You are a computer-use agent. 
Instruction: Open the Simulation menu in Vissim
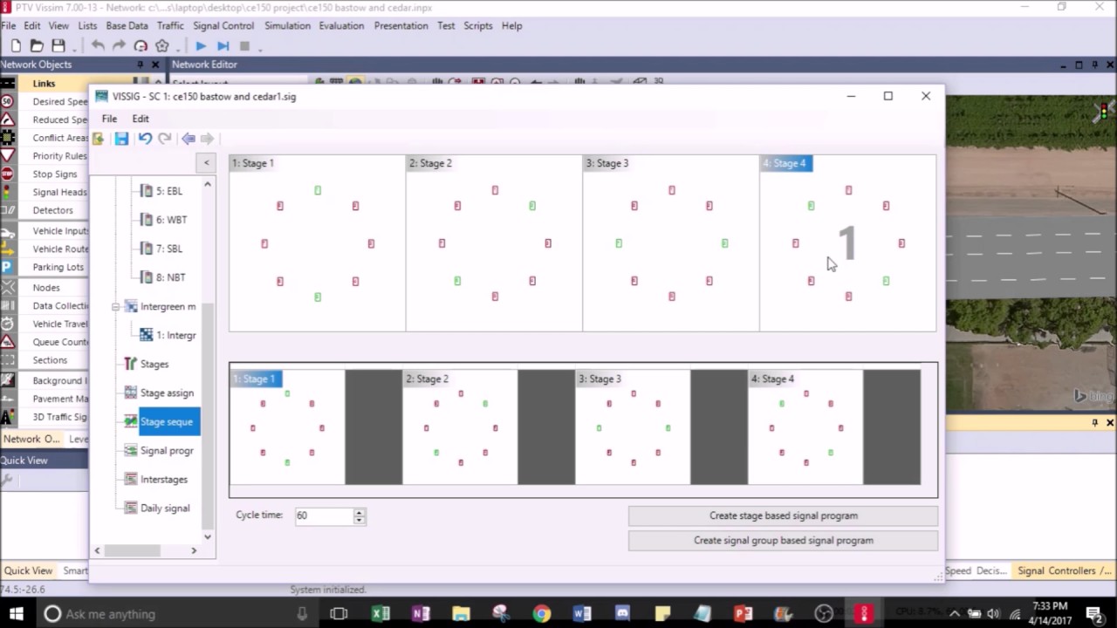click(x=287, y=25)
